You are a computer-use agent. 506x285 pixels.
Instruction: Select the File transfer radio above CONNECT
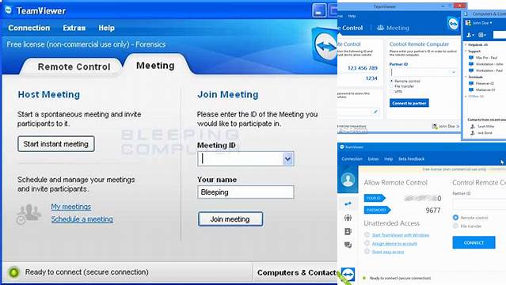click(x=455, y=226)
